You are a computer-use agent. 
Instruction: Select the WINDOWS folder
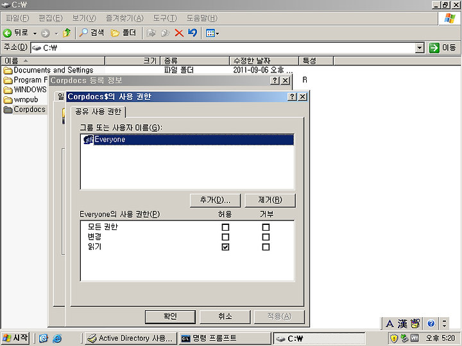25,90
